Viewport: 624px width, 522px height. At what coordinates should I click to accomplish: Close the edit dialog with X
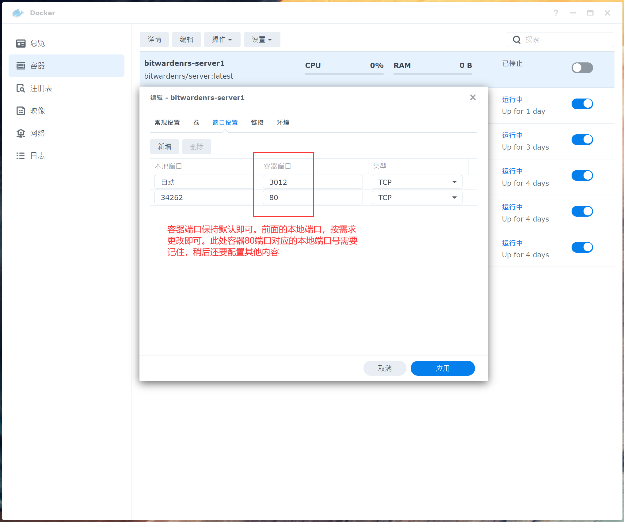pyautogui.click(x=473, y=97)
